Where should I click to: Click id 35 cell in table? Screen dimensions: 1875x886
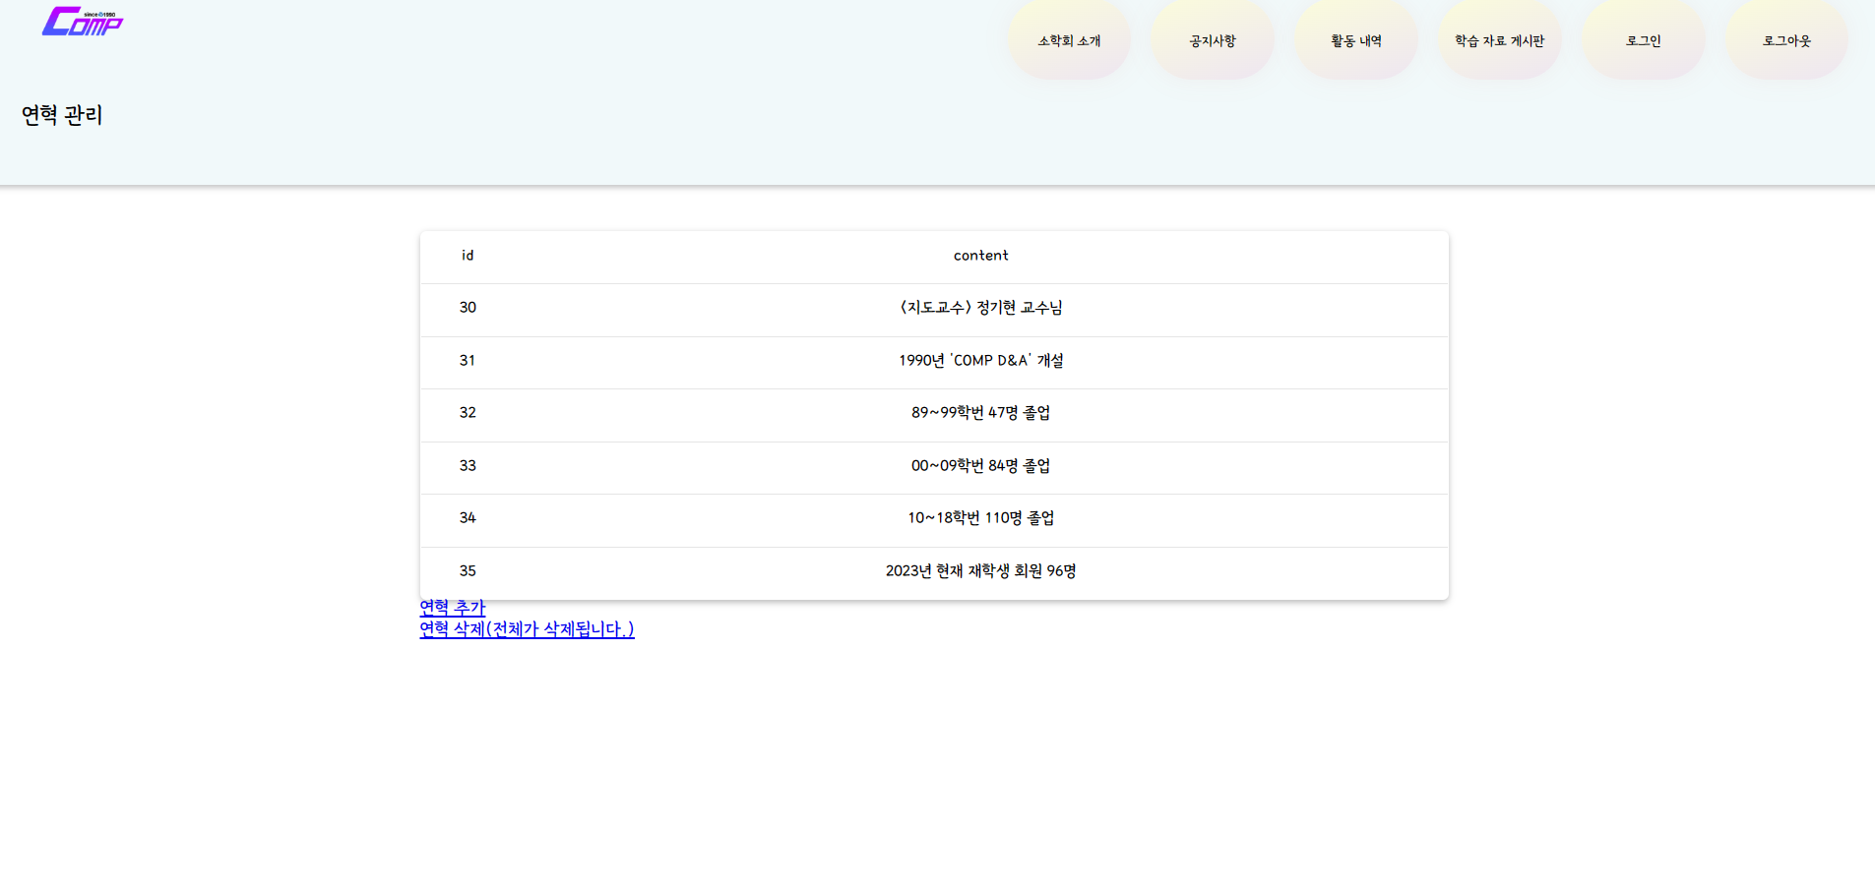click(468, 571)
